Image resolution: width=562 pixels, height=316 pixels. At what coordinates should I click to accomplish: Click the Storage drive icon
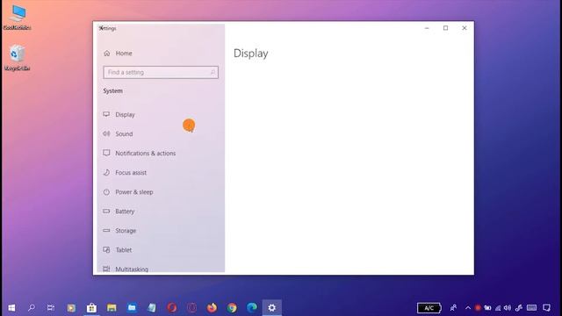106,230
